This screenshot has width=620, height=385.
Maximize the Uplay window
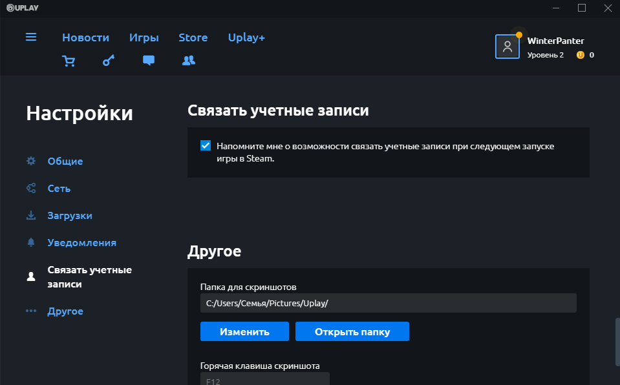582,8
